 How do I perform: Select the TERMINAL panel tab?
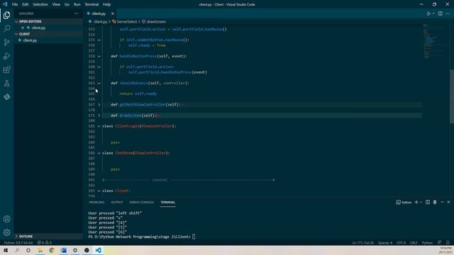click(x=168, y=202)
